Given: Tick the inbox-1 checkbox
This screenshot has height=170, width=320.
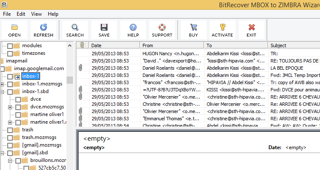Looking at the screenshot, I should click(10, 76).
